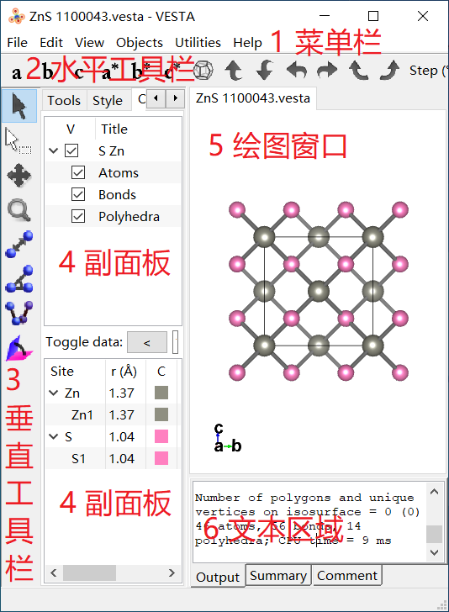The image size is (449, 612).
Task: Select the Interfacial angle tool
Action: point(19,348)
